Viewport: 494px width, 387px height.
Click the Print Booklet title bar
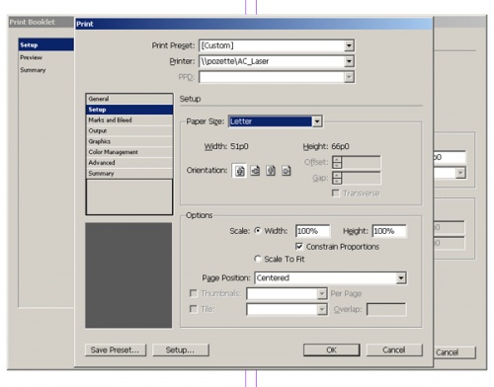tap(41, 22)
